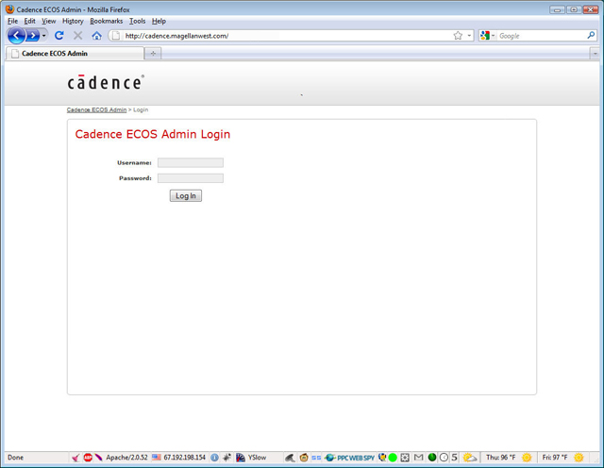The image size is (604, 468).
Task: Open the Bookmarks menu
Action: pyautogui.click(x=107, y=21)
